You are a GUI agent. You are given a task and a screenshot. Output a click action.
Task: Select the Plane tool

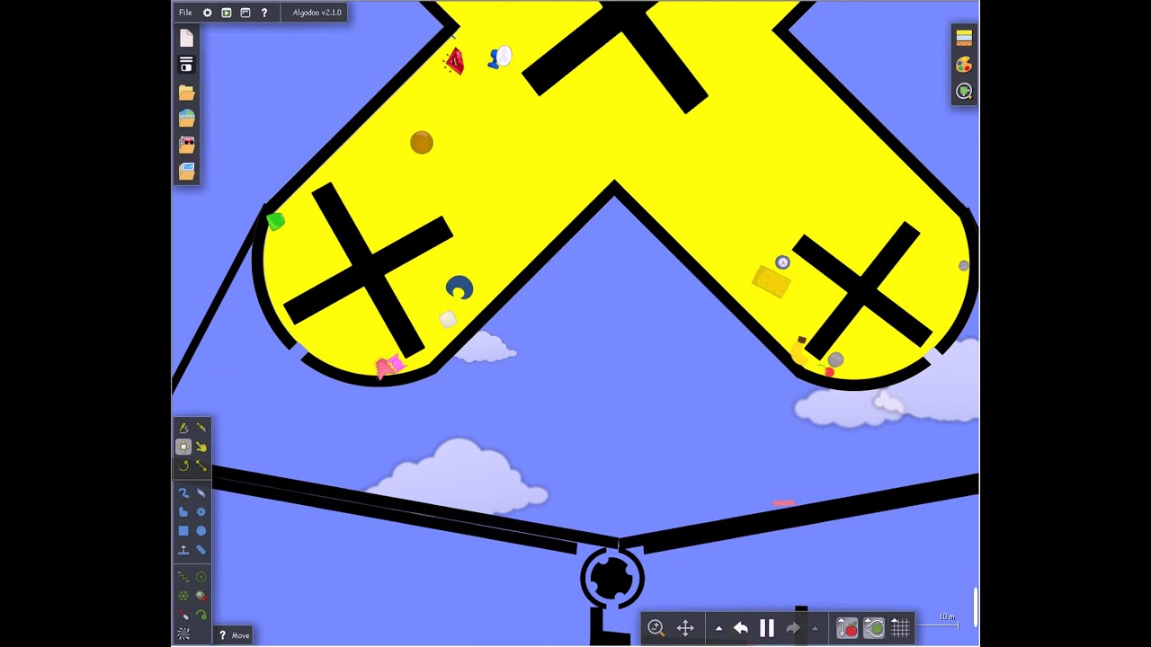click(x=183, y=549)
